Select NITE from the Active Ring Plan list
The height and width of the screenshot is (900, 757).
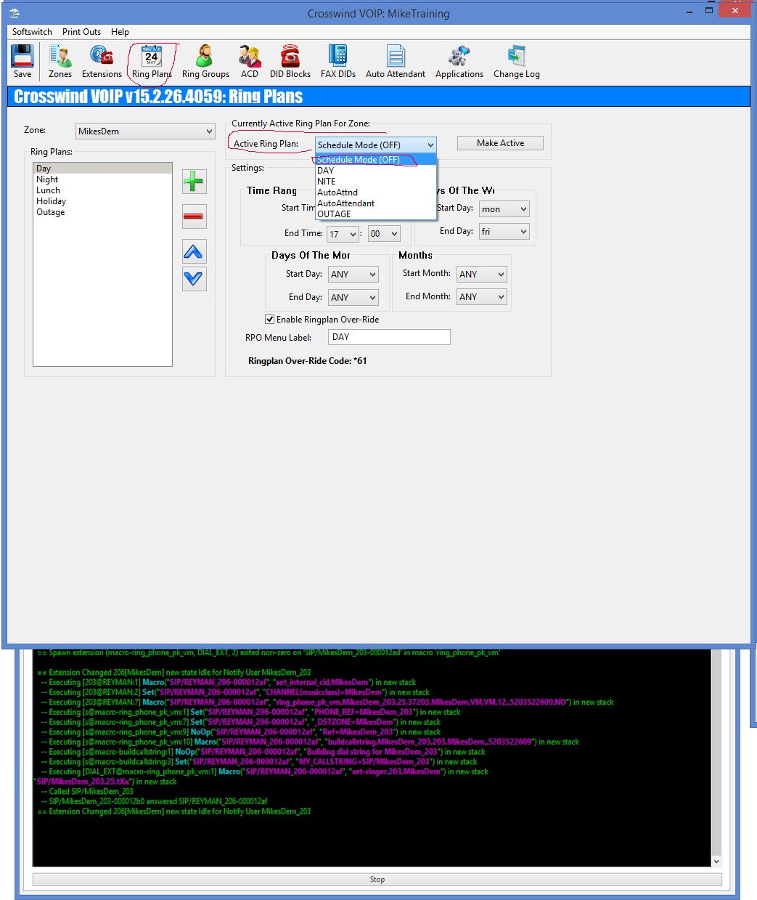tap(327, 182)
